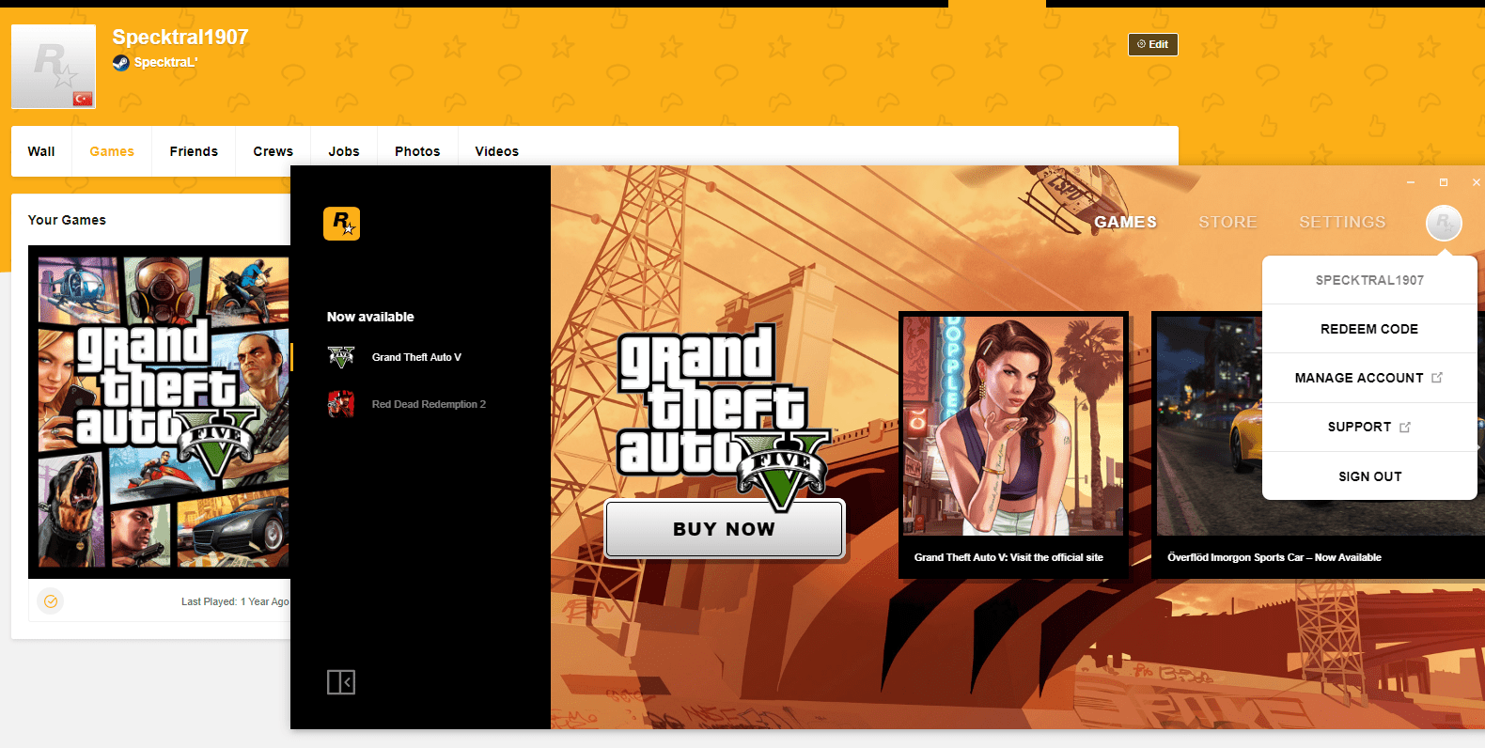This screenshot has height=748, width=1485.
Task: Click the 'Now available' sidebar heading
Action: click(370, 317)
